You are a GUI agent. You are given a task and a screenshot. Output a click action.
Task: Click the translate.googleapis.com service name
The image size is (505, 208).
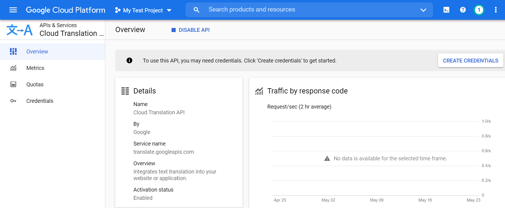coord(164,152)
